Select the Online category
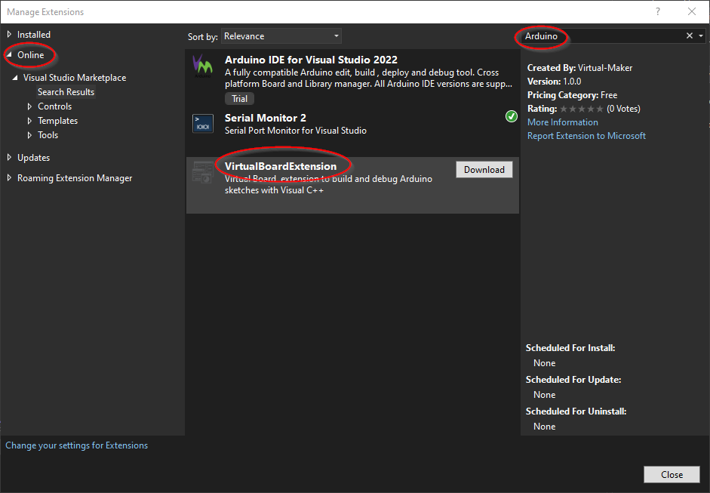710x493 pixels. (x=31, y=55)
